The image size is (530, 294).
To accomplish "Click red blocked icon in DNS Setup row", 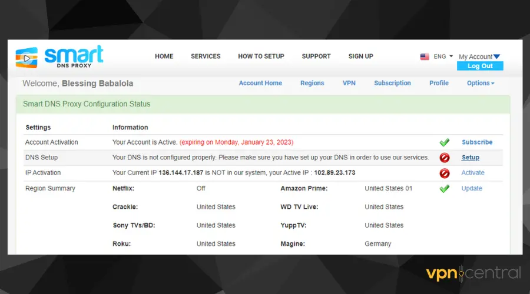I will (445, 158).
